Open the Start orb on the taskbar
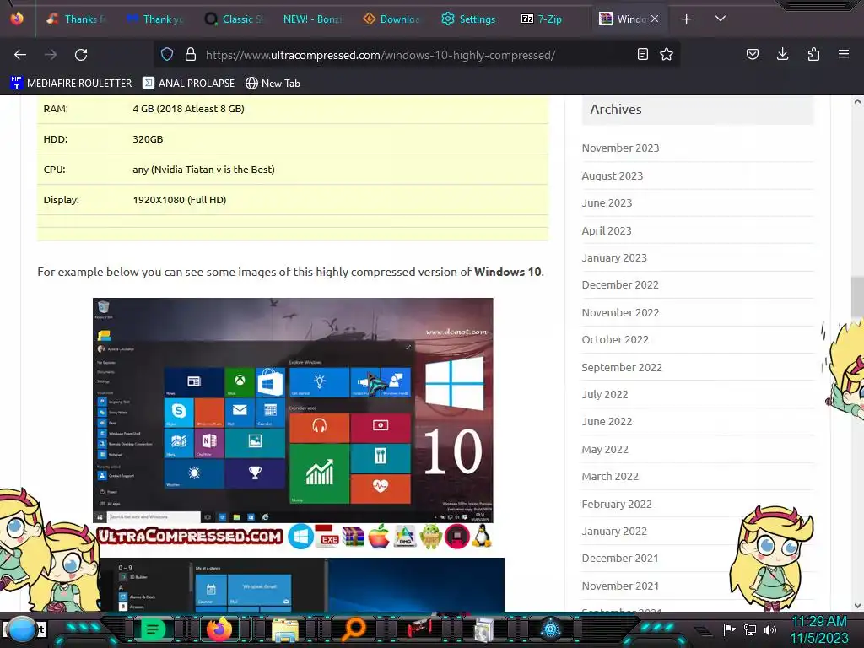This screenshot has width=864, height=648. (21, 629)
